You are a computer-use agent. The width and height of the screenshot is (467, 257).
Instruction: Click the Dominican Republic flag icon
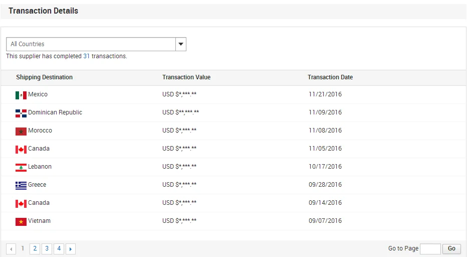21,113
